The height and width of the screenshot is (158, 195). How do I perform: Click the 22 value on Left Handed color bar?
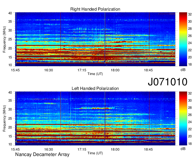pos(190,129)
